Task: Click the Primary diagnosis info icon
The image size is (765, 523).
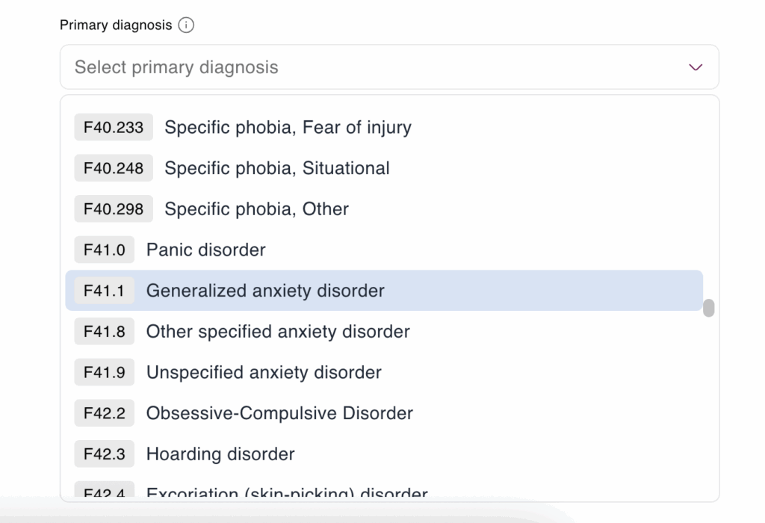Action: pyautogui.click(x=186, y=25)
